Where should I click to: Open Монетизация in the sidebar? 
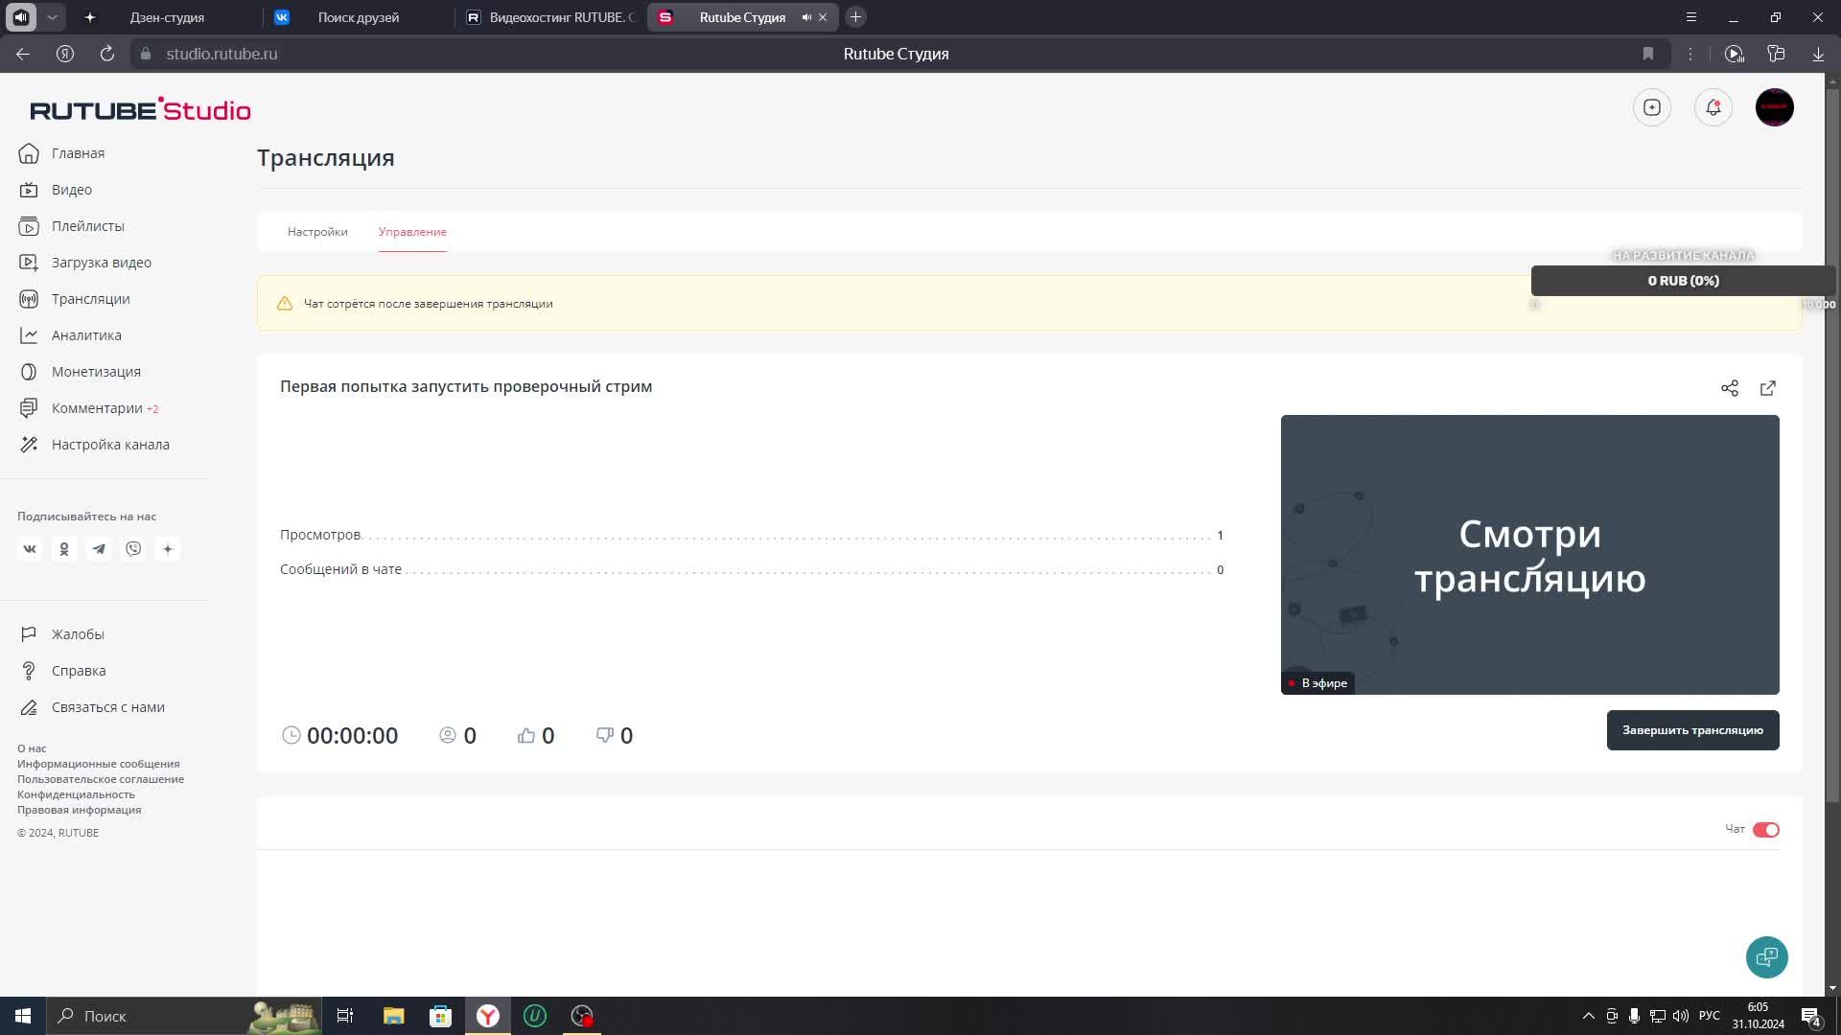pos(96,372)
